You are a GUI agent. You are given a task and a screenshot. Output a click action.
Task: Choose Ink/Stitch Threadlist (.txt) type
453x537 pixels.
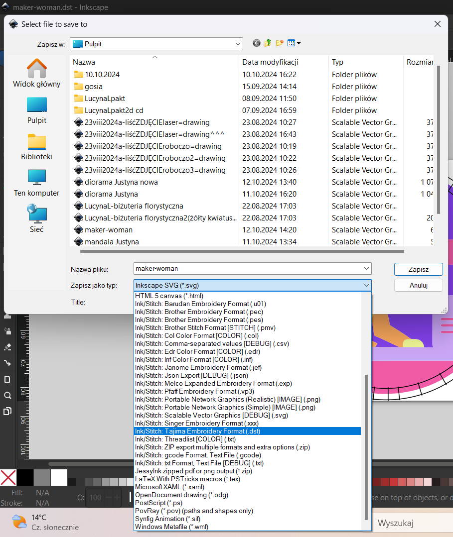(247, 439)
